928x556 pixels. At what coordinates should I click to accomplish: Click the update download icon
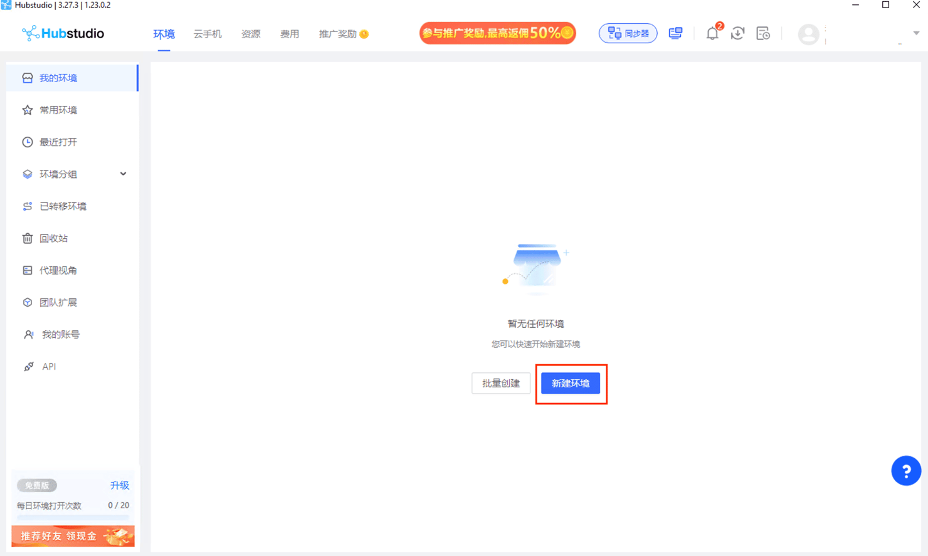point(737,34)
